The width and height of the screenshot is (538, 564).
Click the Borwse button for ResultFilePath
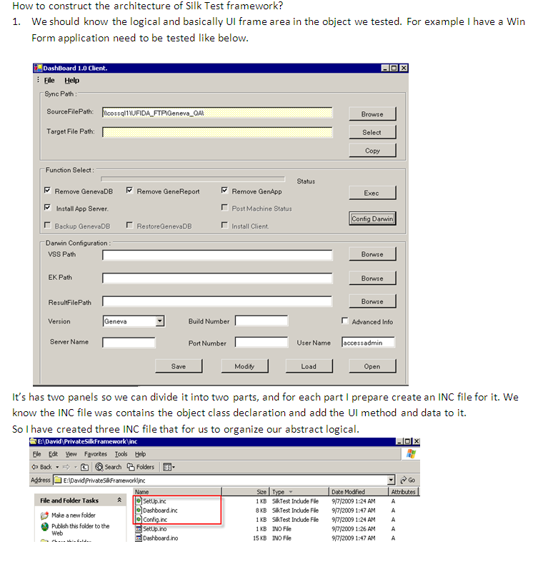click(x=372, y=301)
